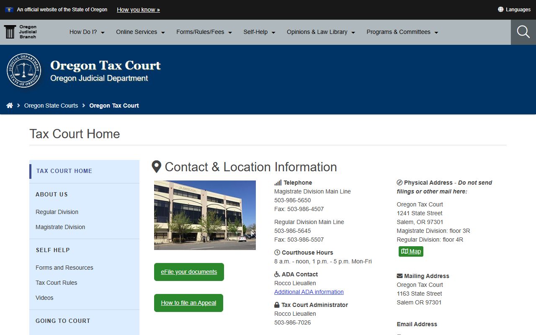This screenshot has height=335, width=536.
Task: Click the globe icon beside Languages
Action: [500, 9]
